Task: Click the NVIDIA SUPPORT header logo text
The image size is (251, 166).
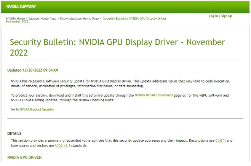Action: point(21,7)
